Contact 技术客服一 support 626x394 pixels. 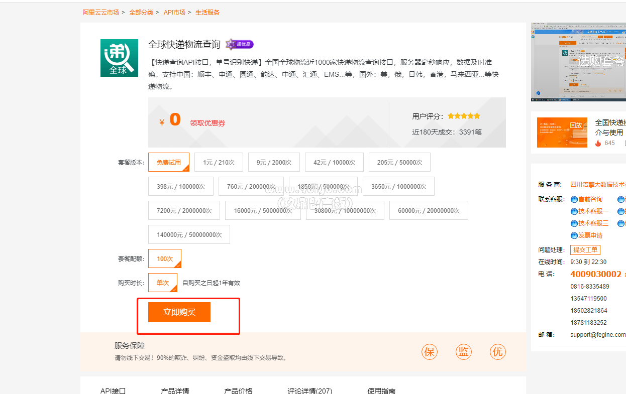(x=593, y=211)
